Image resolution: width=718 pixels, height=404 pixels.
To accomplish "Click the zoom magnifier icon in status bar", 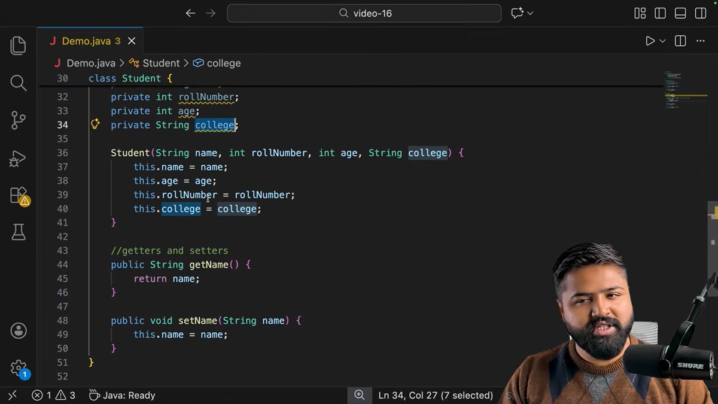I will tap(359, 395).
